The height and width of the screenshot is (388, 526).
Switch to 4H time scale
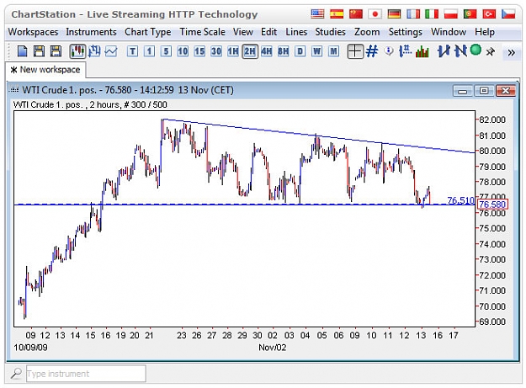pos(267,51)
